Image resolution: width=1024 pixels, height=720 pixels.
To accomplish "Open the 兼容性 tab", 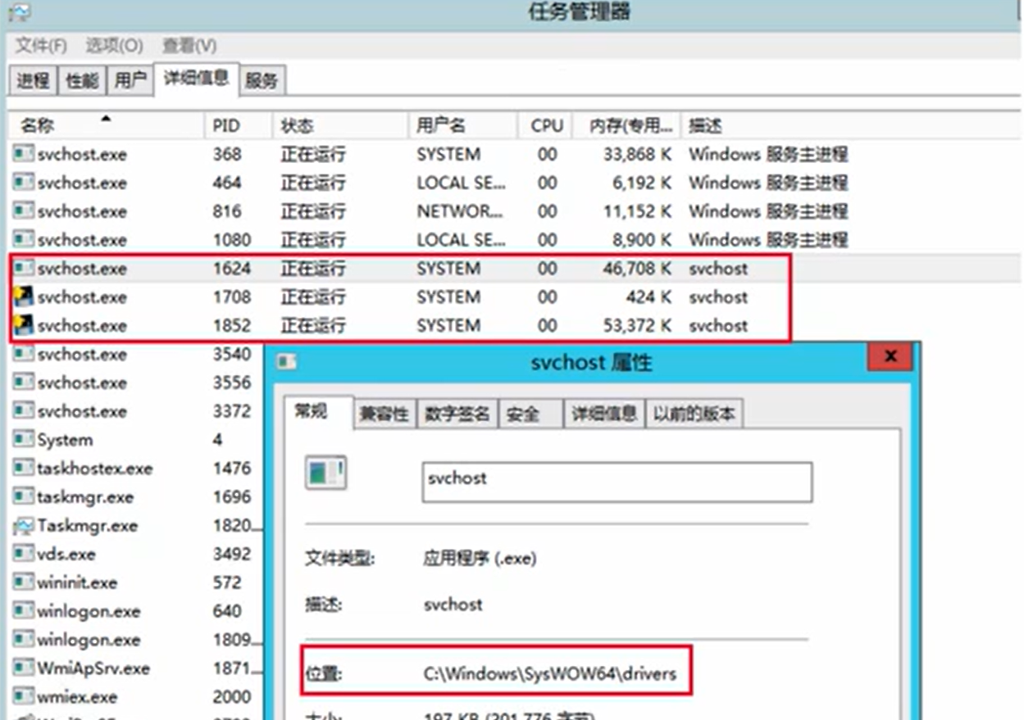I will pyautogui.click(x=384, y=414).
